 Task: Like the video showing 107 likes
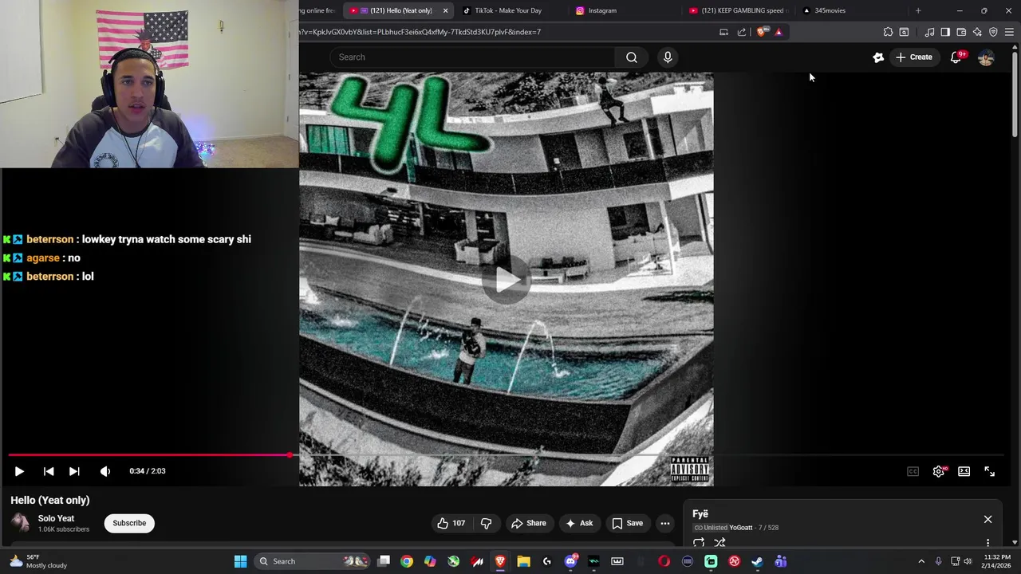point(451,523)
